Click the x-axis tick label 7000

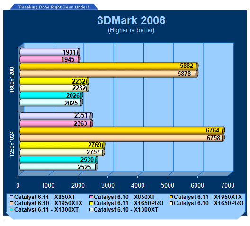tap(228, 185)
